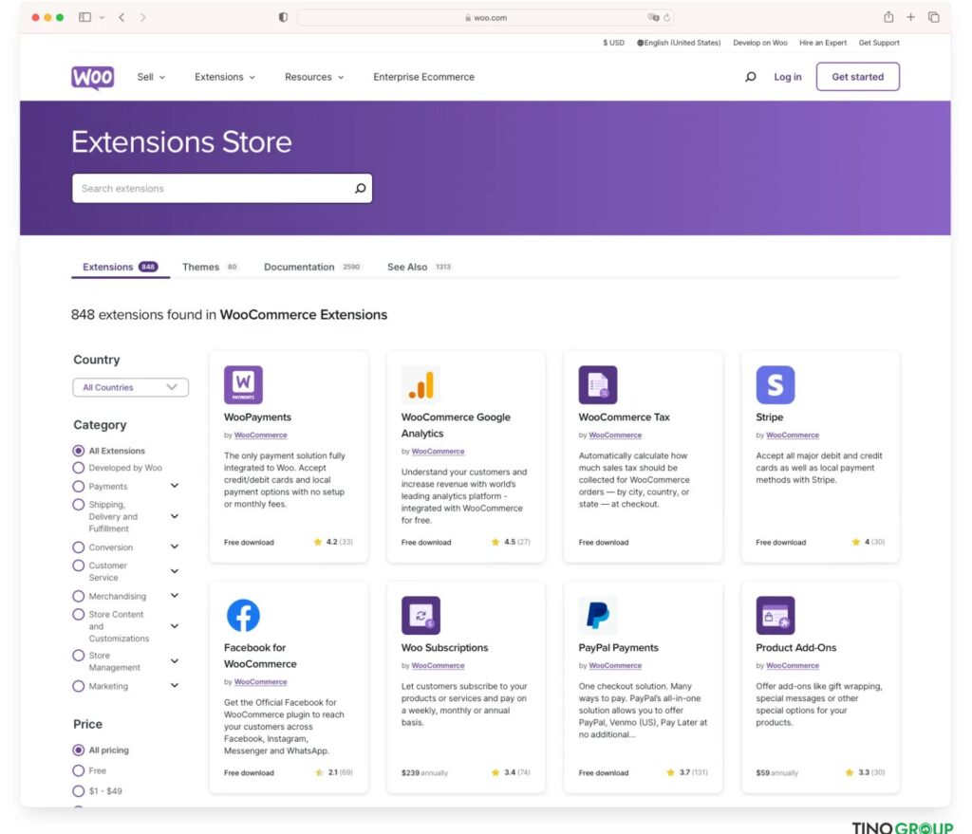Viewport: 972px width, 834px height.
Task: Click the star rating on Woo Subscriptions card
Action: [510, 772]
